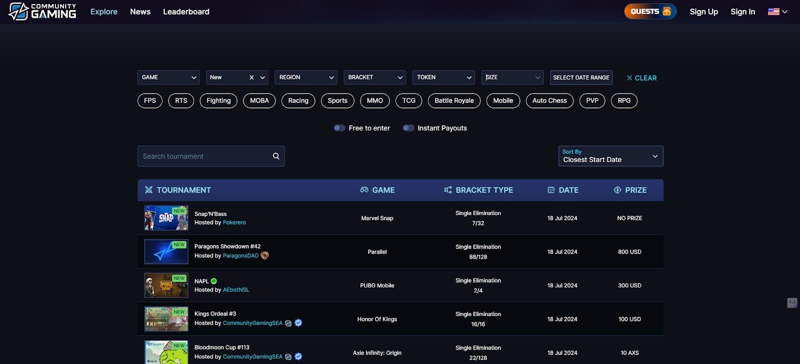Toggle the Instant Payouts switch
800x364 pixels.
click(x=408, y=128)
